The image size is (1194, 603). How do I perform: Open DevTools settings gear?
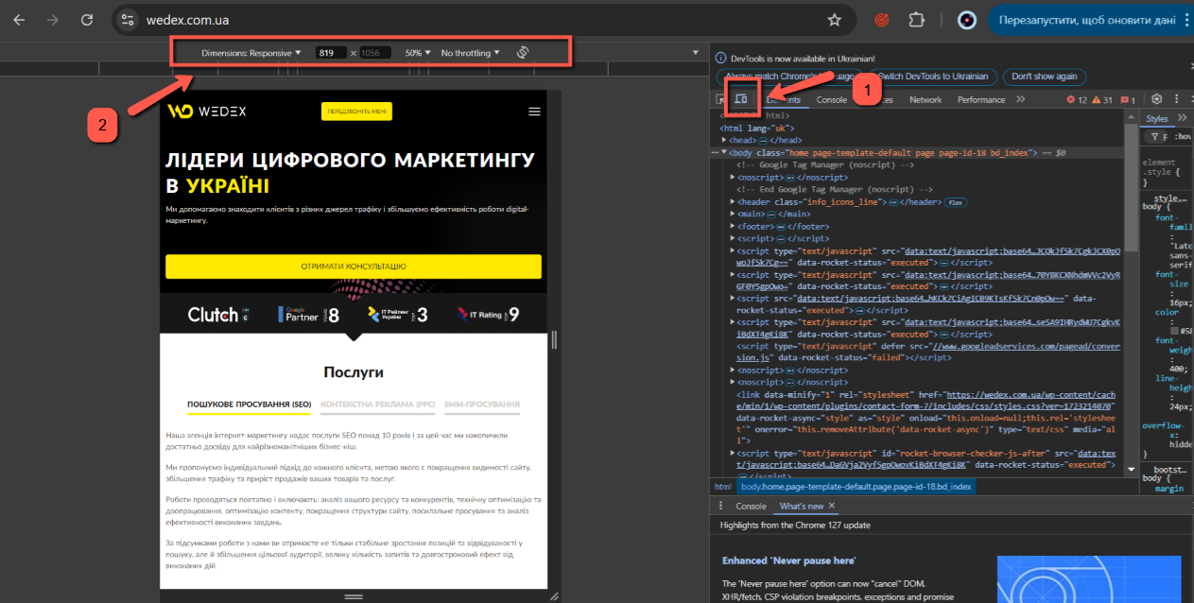click(x=1156, y=99)
